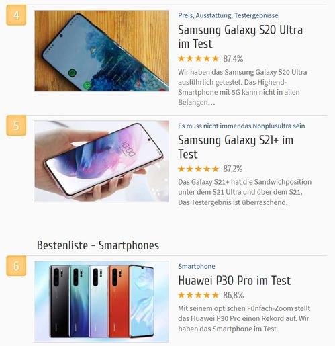Click the Galaxy S21+ star rating
This screenshot has height=346, width=335.
[198, 169]
